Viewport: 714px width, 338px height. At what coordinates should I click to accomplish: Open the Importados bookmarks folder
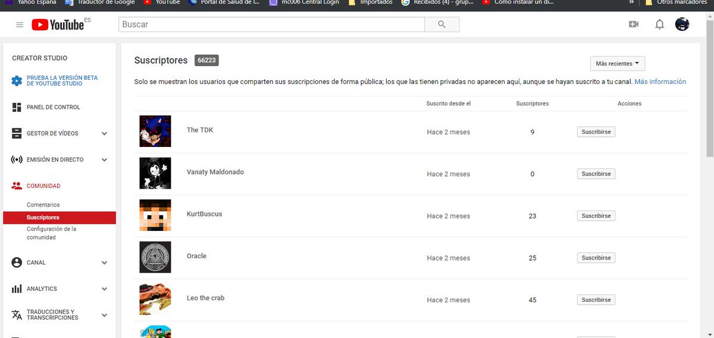[x=370, y=2]
